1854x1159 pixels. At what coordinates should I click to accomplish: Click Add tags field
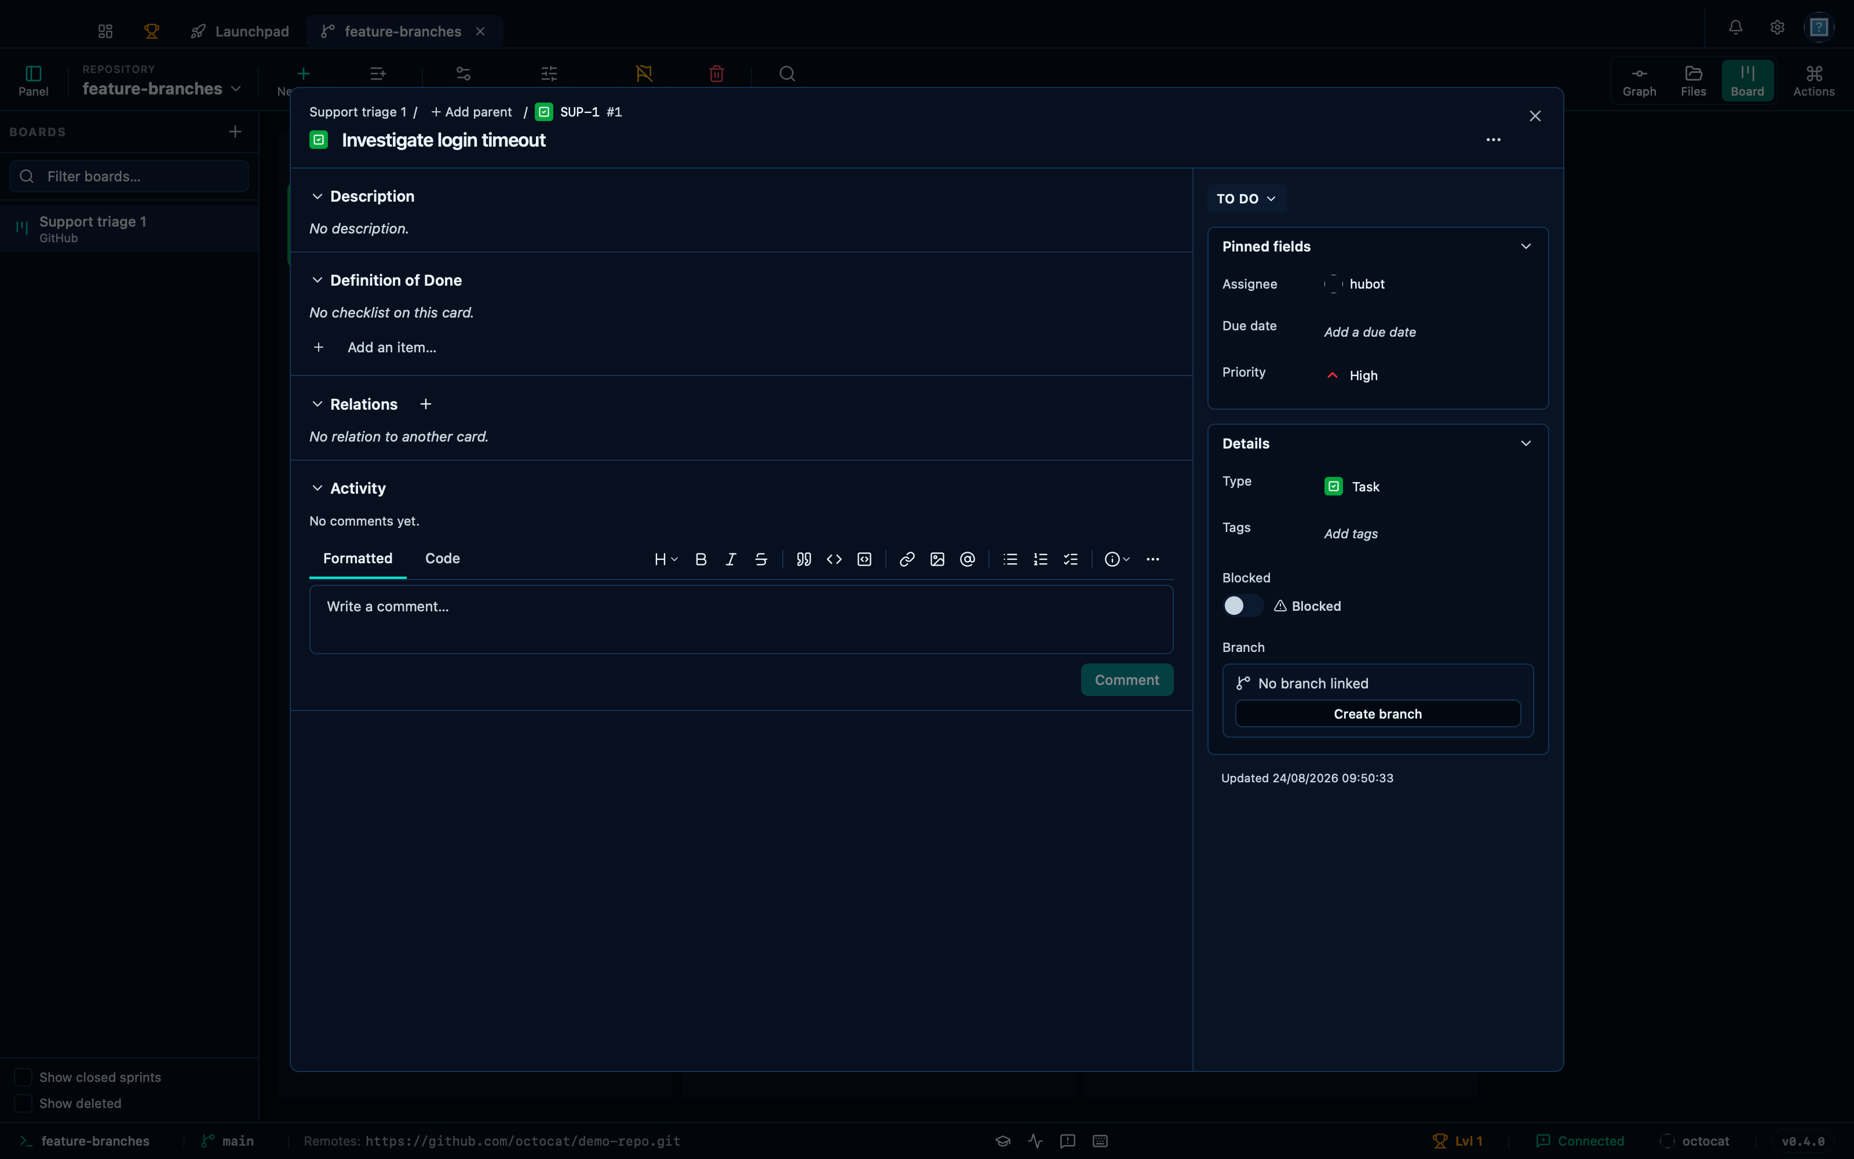(x=1351, y=534)
